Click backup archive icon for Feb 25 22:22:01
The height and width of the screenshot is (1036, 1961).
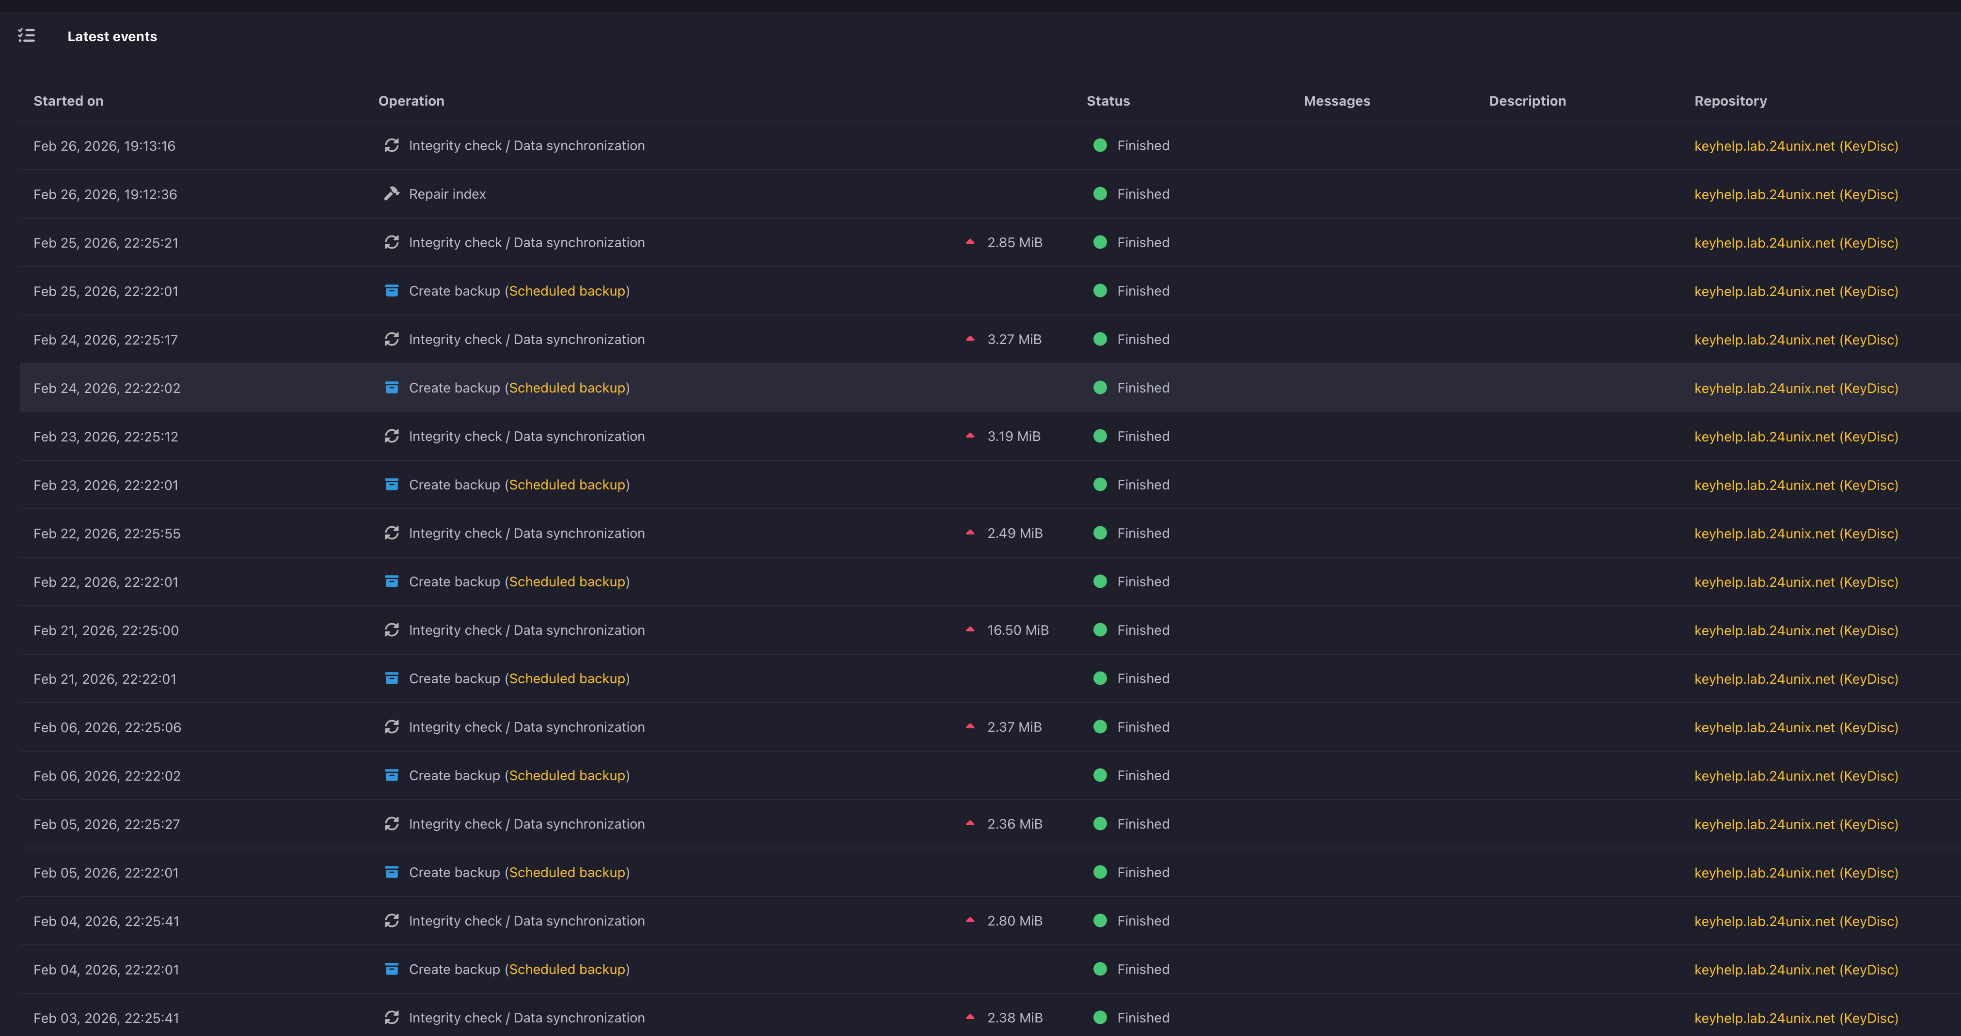391,291
